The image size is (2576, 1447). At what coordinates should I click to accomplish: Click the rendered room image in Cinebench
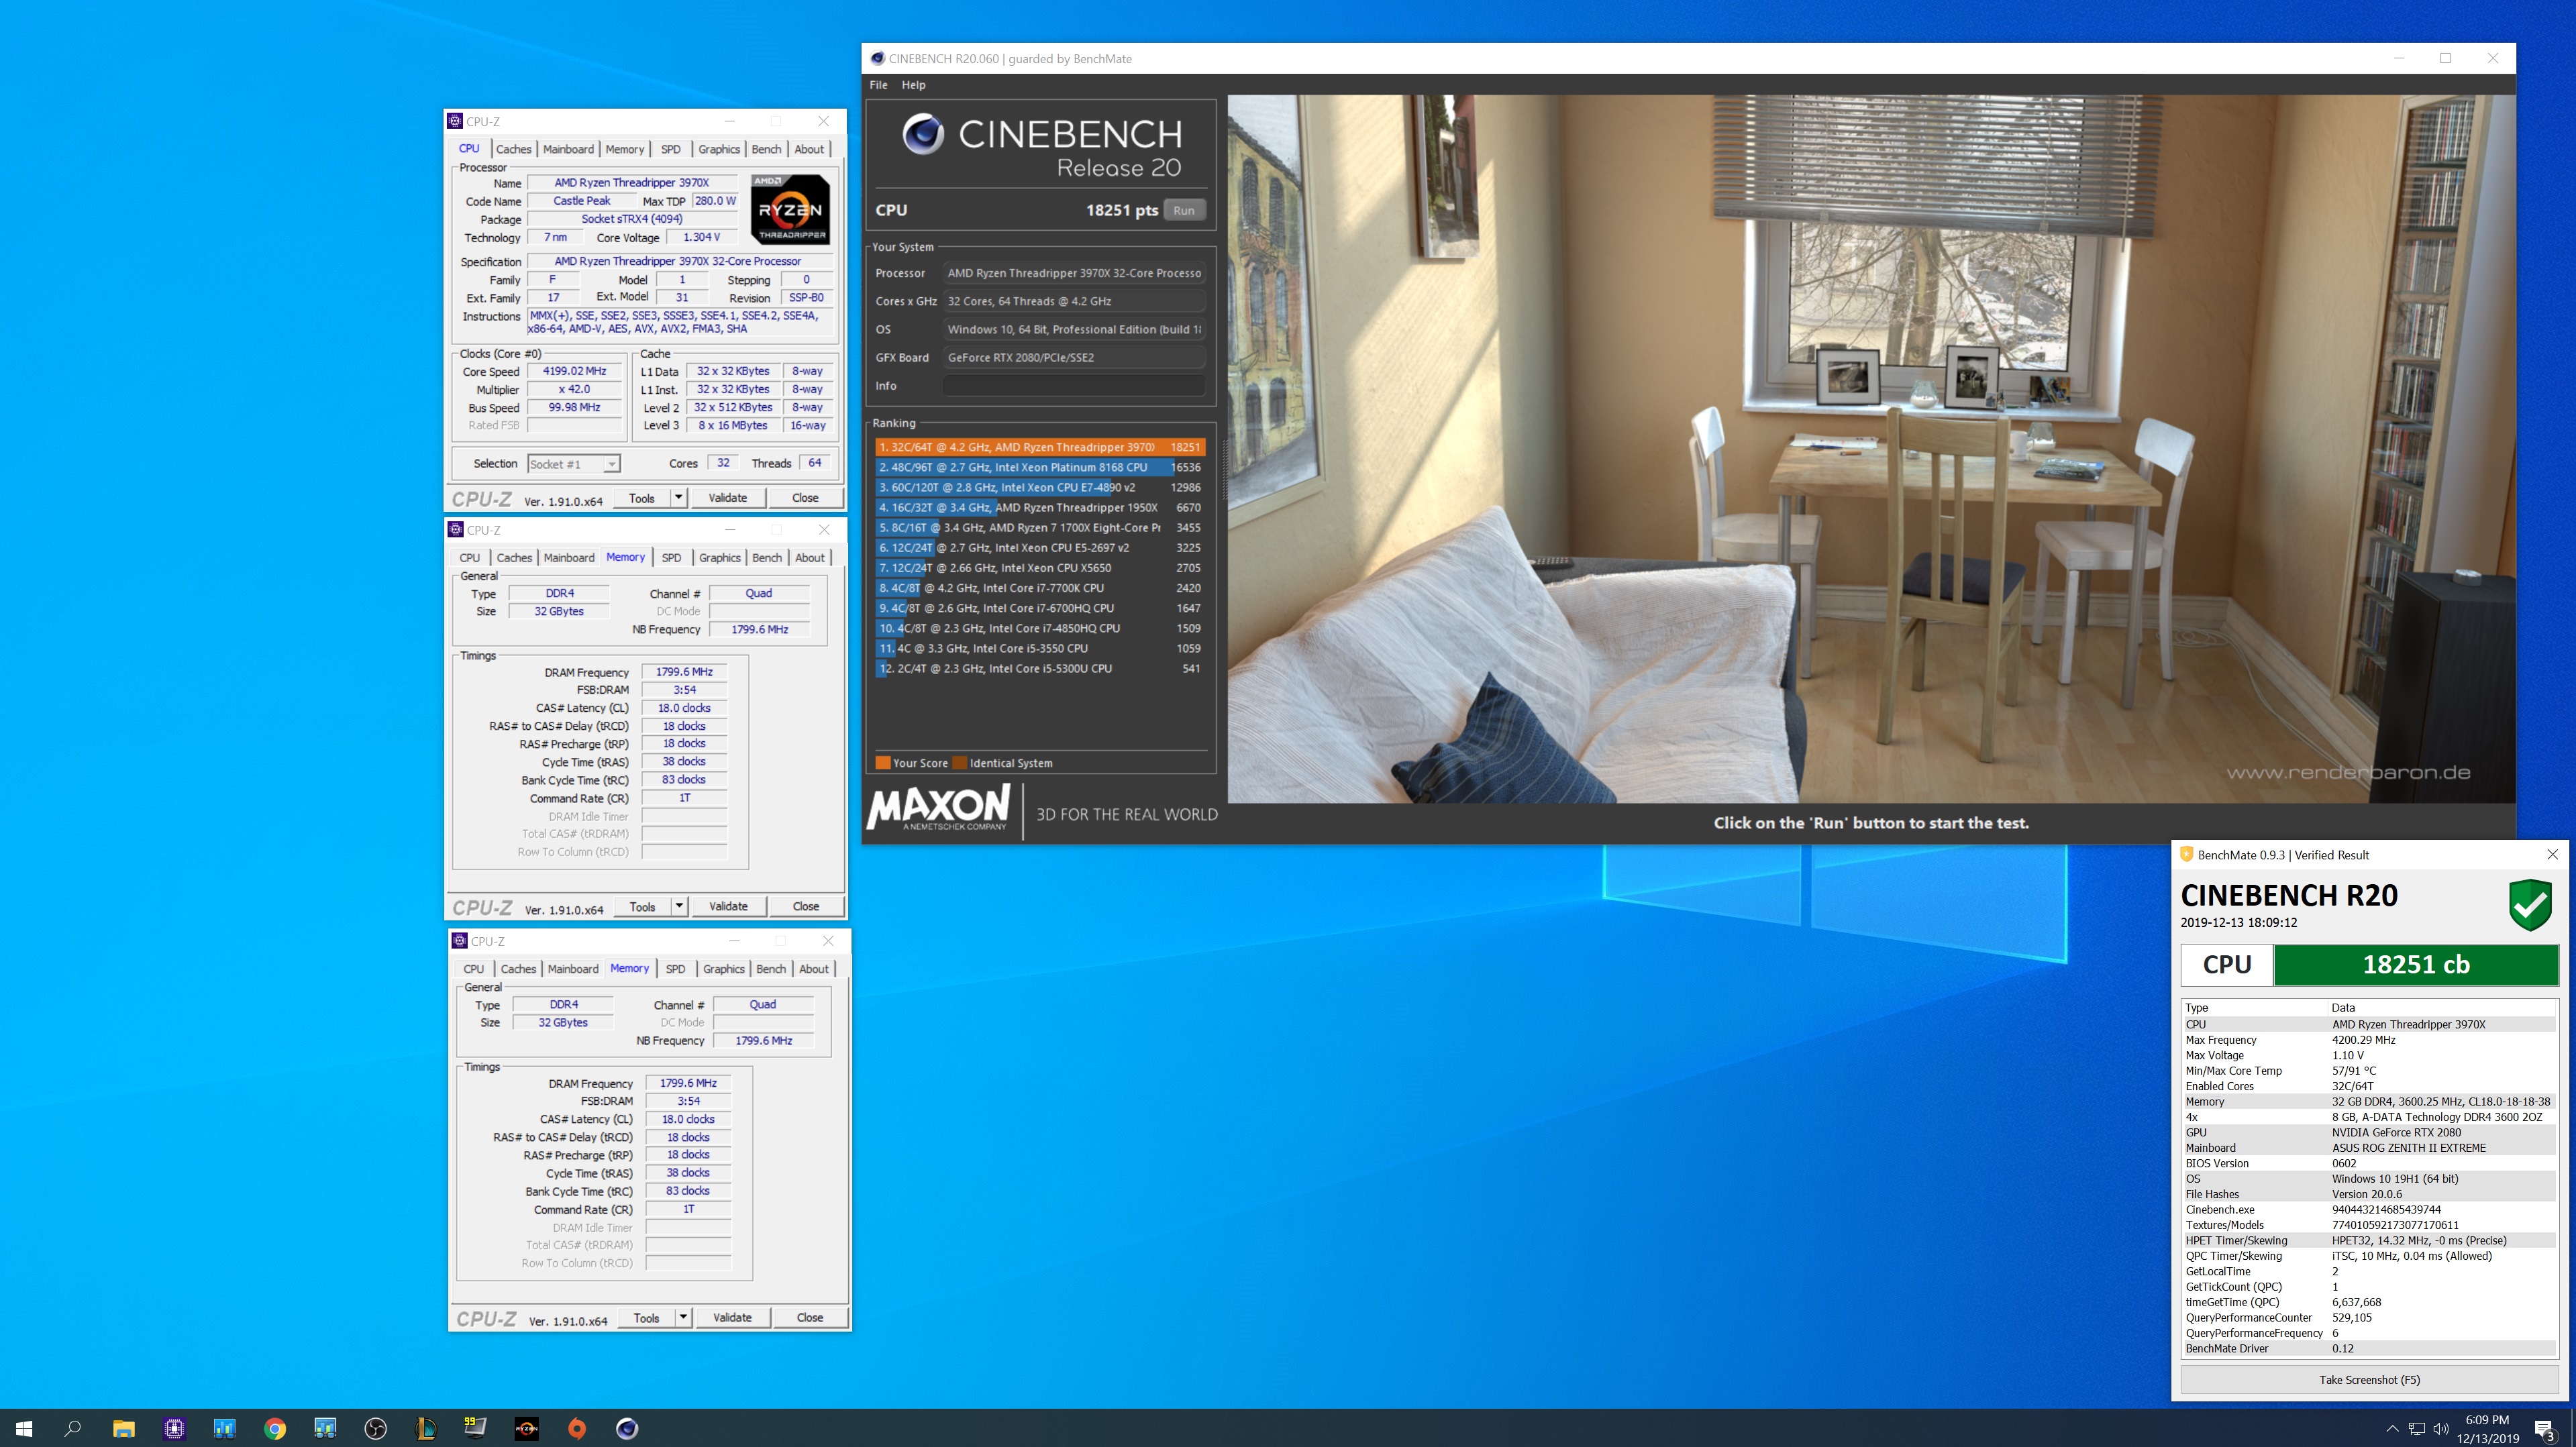[x=1871, y=449]
